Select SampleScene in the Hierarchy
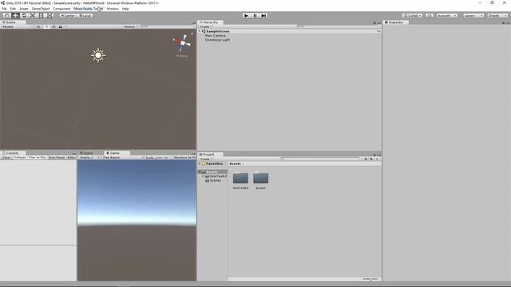Viewport: 511px width, 287px height. 218,31
